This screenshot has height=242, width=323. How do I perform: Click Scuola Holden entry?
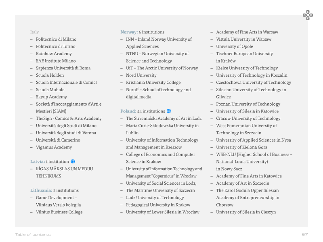click(x=50, y=75)
